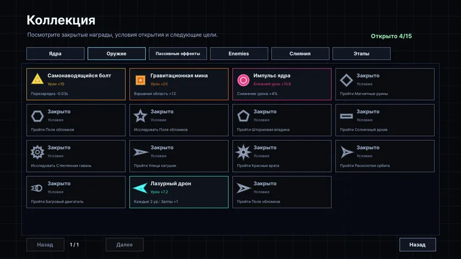
Task: Click the bottom-right Назад button
Action: click(x=418, y=245)
